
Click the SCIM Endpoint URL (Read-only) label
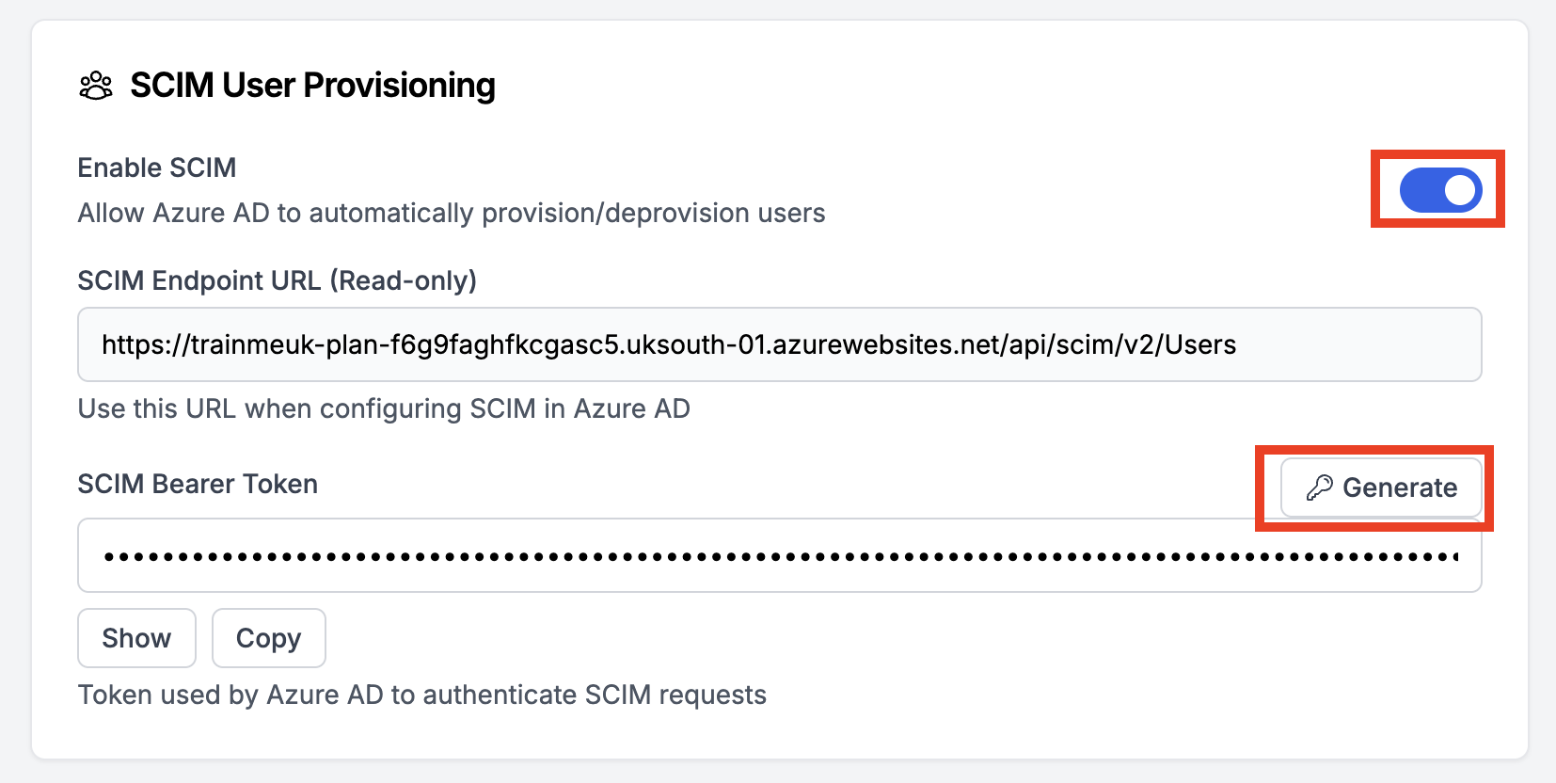pyautogui.click(x=277, y=280)
